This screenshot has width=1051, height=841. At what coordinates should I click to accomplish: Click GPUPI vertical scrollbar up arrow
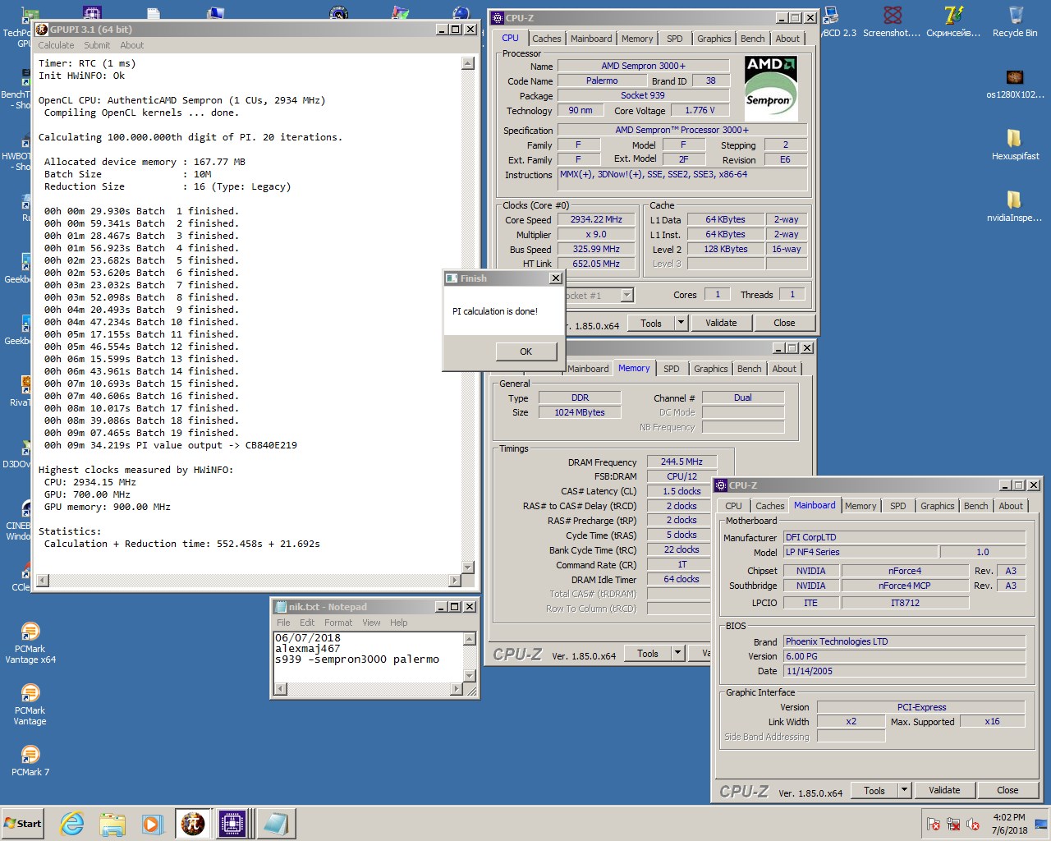pos(468,63)
